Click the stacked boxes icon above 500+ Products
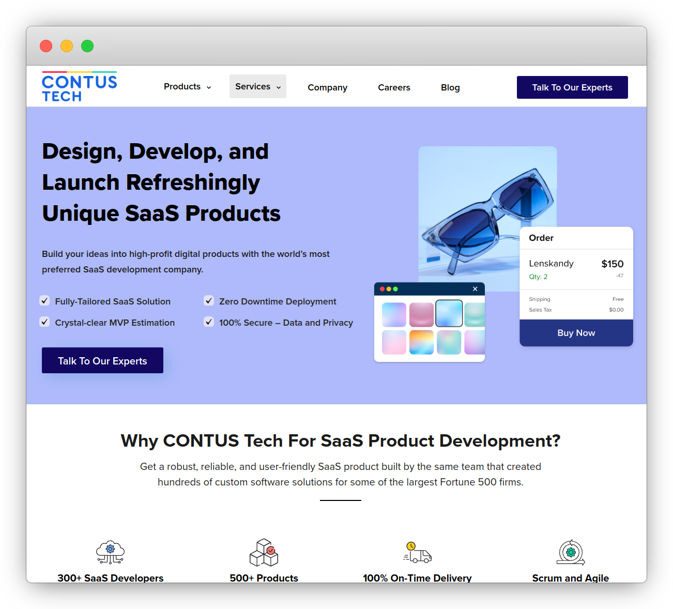 coord(264,552)
